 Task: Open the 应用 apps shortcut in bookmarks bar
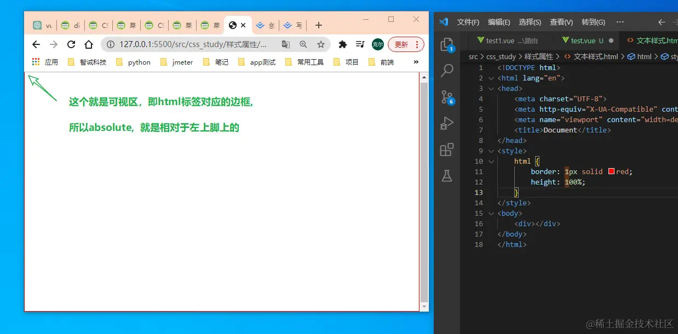45,62
